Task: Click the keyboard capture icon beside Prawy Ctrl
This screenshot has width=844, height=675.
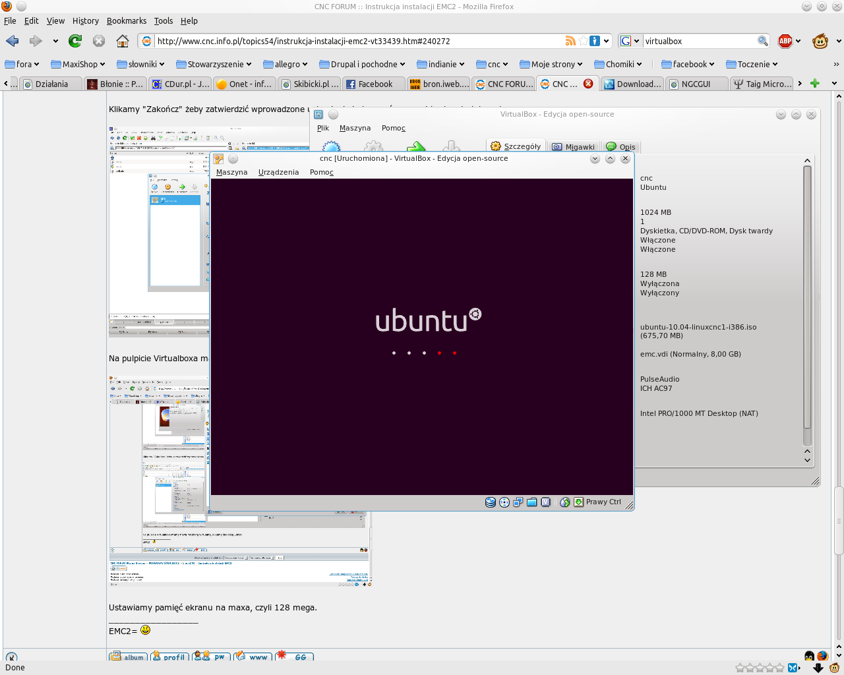Action: pos(579,502)
